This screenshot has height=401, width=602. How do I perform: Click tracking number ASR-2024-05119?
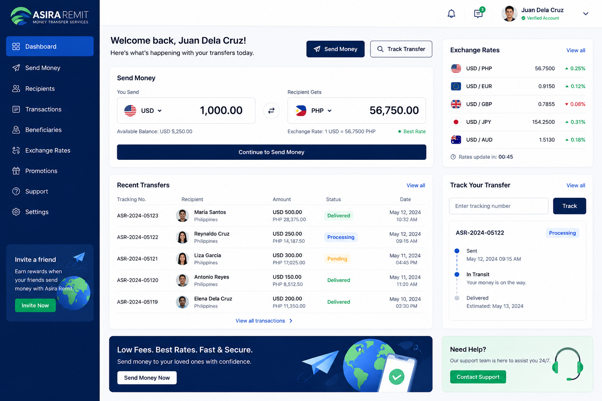pos(138,302)
